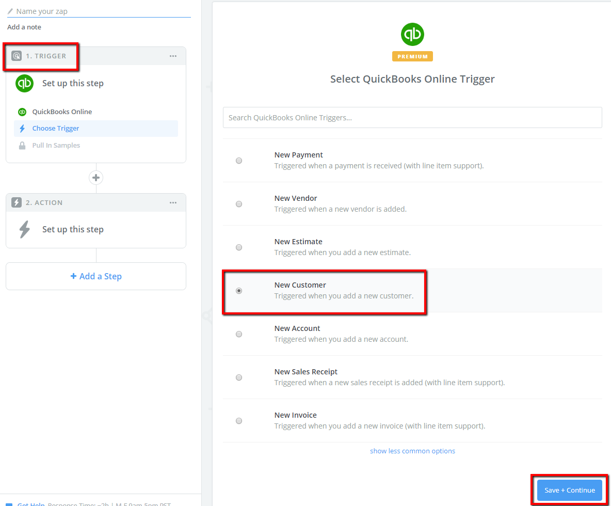Click the plus circle between steps
Viewport: 611px width, 506px height.
pos(96,178)
